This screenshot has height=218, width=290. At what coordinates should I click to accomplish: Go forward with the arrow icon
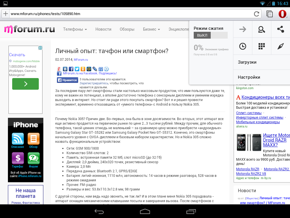pos(243,29)
